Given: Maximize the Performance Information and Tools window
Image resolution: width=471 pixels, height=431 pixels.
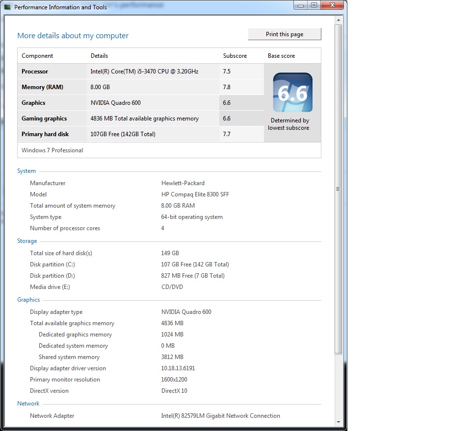Looking at the screenshot, I should [x=314, y=5].
